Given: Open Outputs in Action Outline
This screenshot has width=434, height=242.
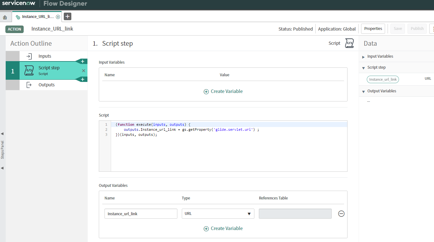Looking at the screenshot, I should pyautogui.click(x=46, y=85).
